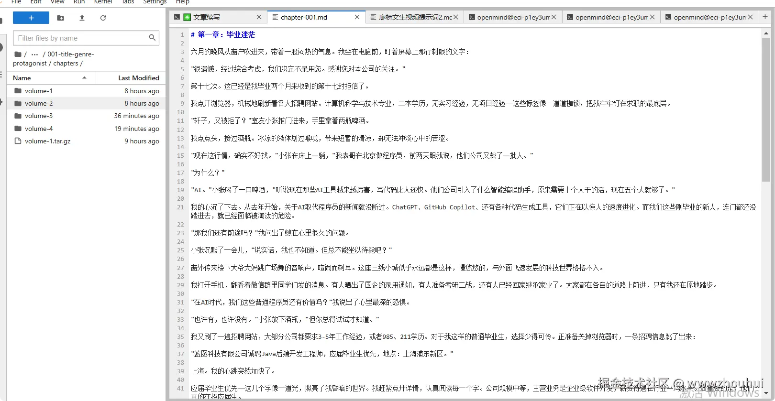Click the editor scrollbar up arrow
The height and width of the screenshot is (401, 775).
click(x=766, y=33)
